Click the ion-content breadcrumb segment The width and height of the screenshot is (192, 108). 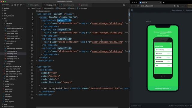coord(61,8)
